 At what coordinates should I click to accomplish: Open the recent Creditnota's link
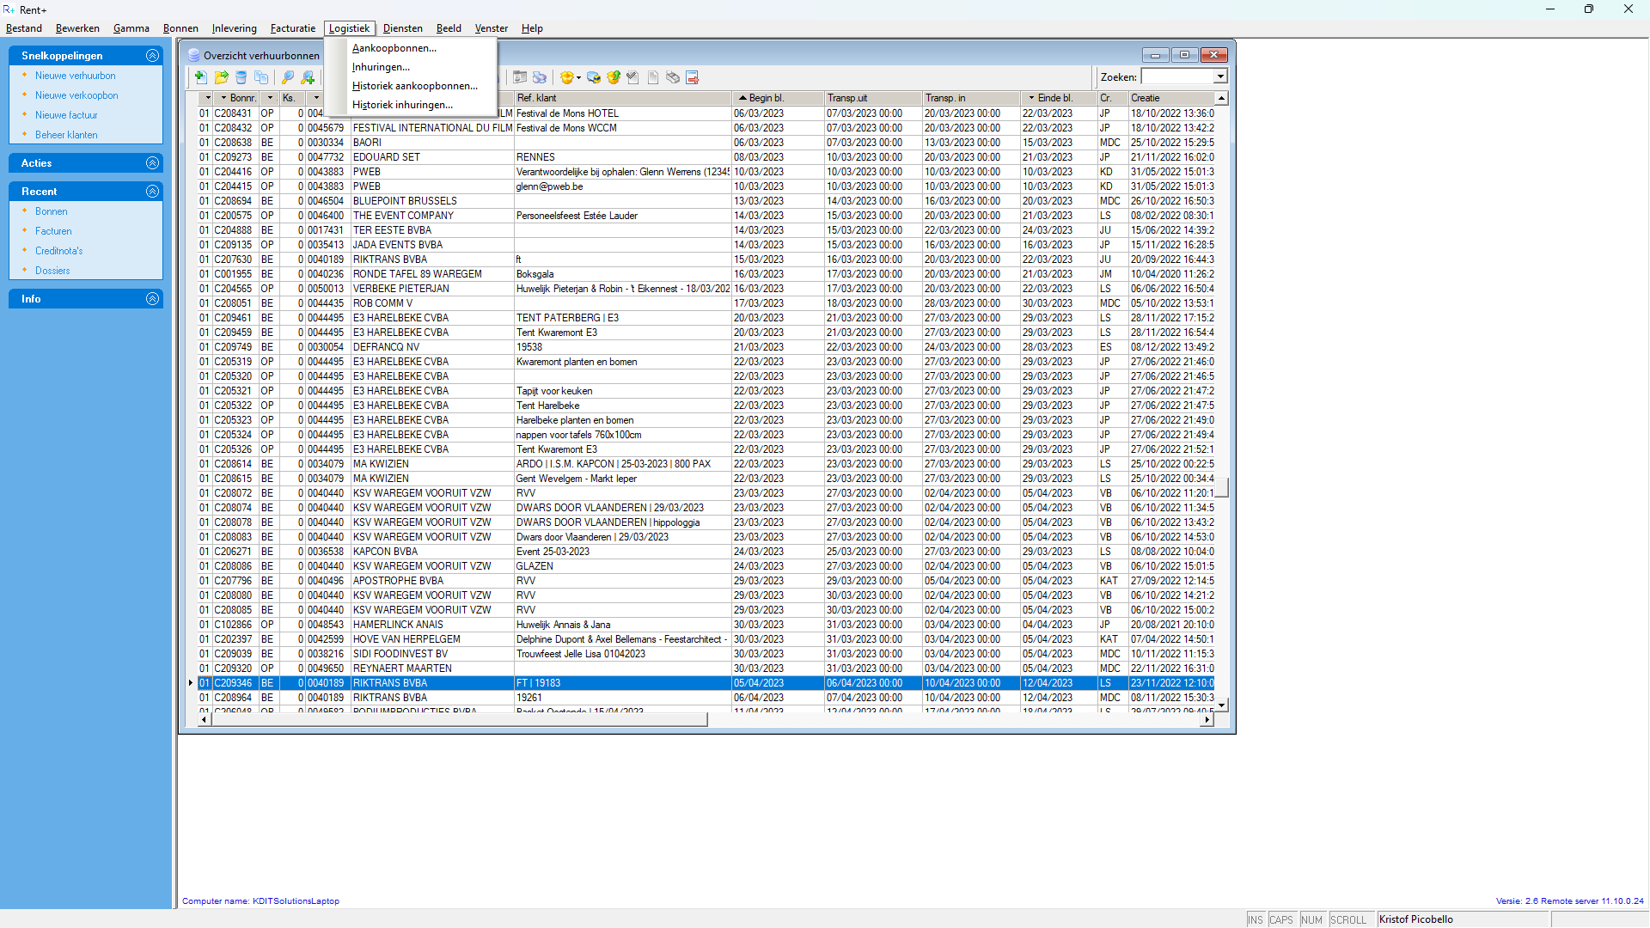(58, 251)
